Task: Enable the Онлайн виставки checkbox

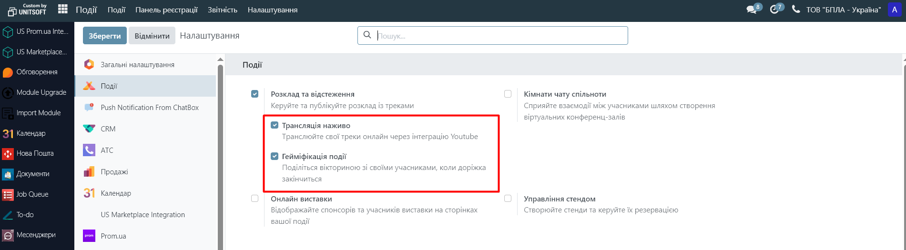Action: coord(255,199)
